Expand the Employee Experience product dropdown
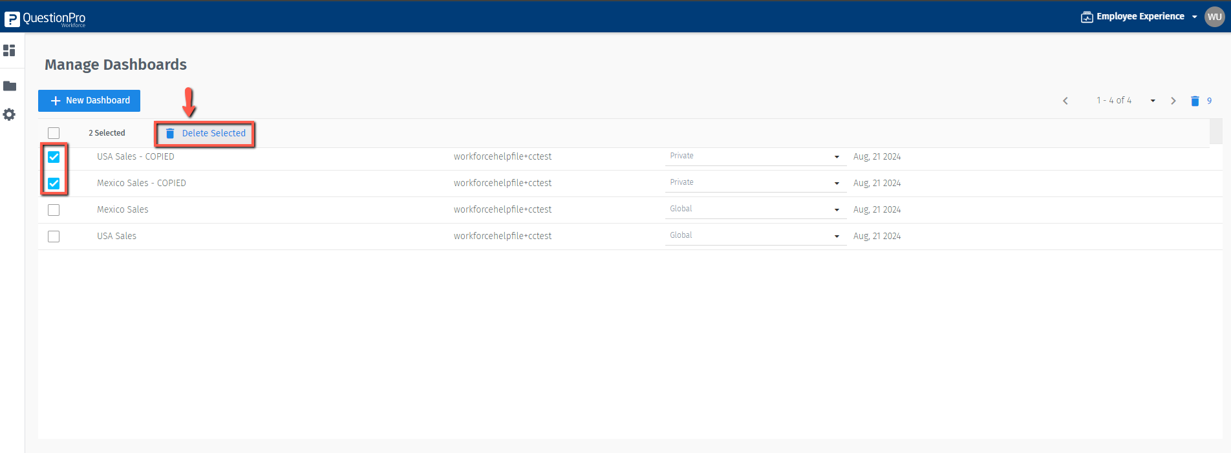Viewport: 1231px width, 453px height. coord(1139,17)
